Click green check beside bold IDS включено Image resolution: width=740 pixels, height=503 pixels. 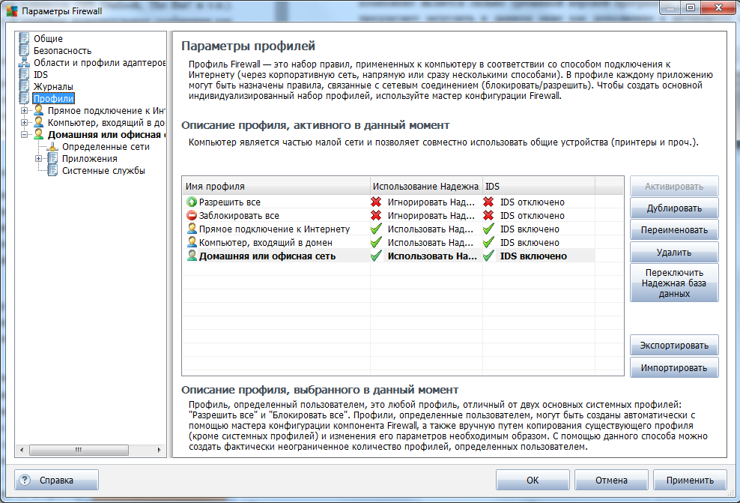pos(488,256)
